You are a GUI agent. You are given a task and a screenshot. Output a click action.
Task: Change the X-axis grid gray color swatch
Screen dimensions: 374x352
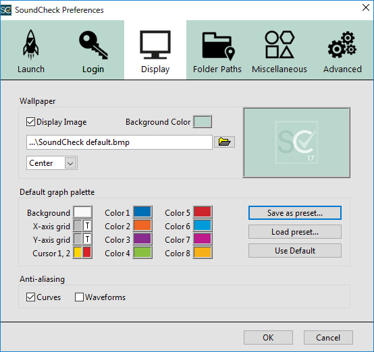tap(78, 225)
